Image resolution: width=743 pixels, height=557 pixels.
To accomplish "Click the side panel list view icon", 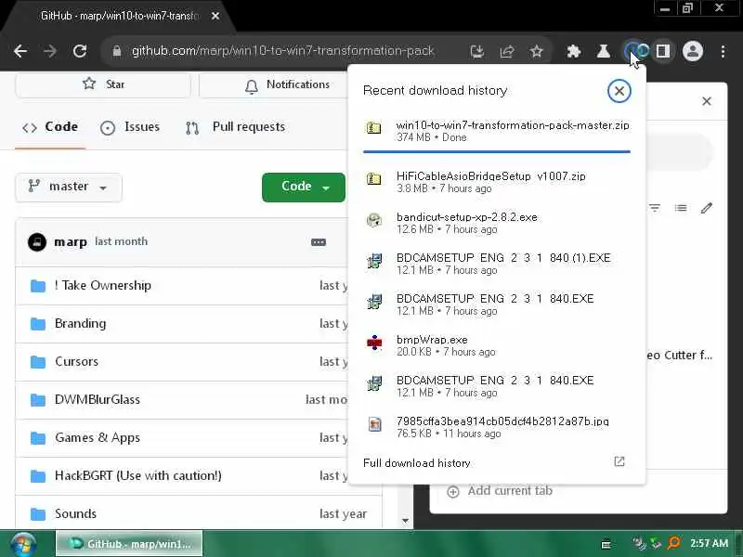I will coord(681,208).
